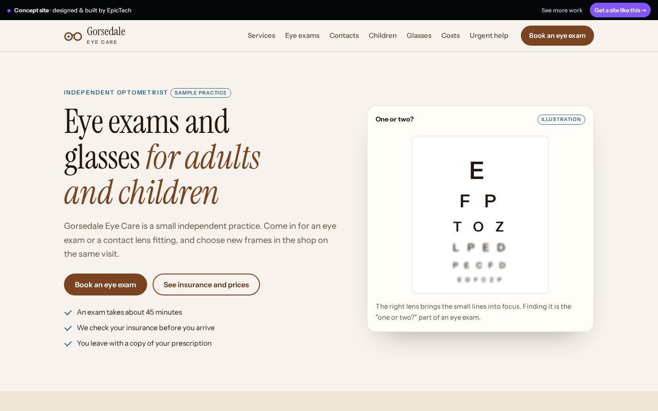Click 'We check your insurance before you arrive'
The width and height of the screenshot is (658, 411).
coord(146,328)
